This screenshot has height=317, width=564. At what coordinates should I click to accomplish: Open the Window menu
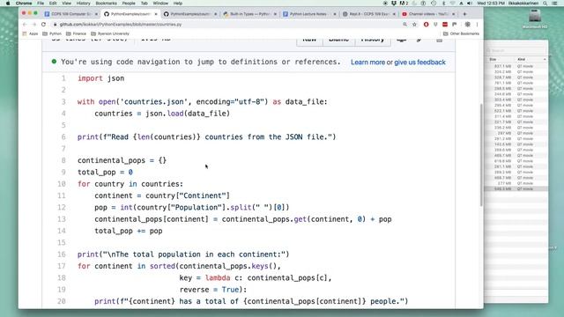click(x=160, y=4)
